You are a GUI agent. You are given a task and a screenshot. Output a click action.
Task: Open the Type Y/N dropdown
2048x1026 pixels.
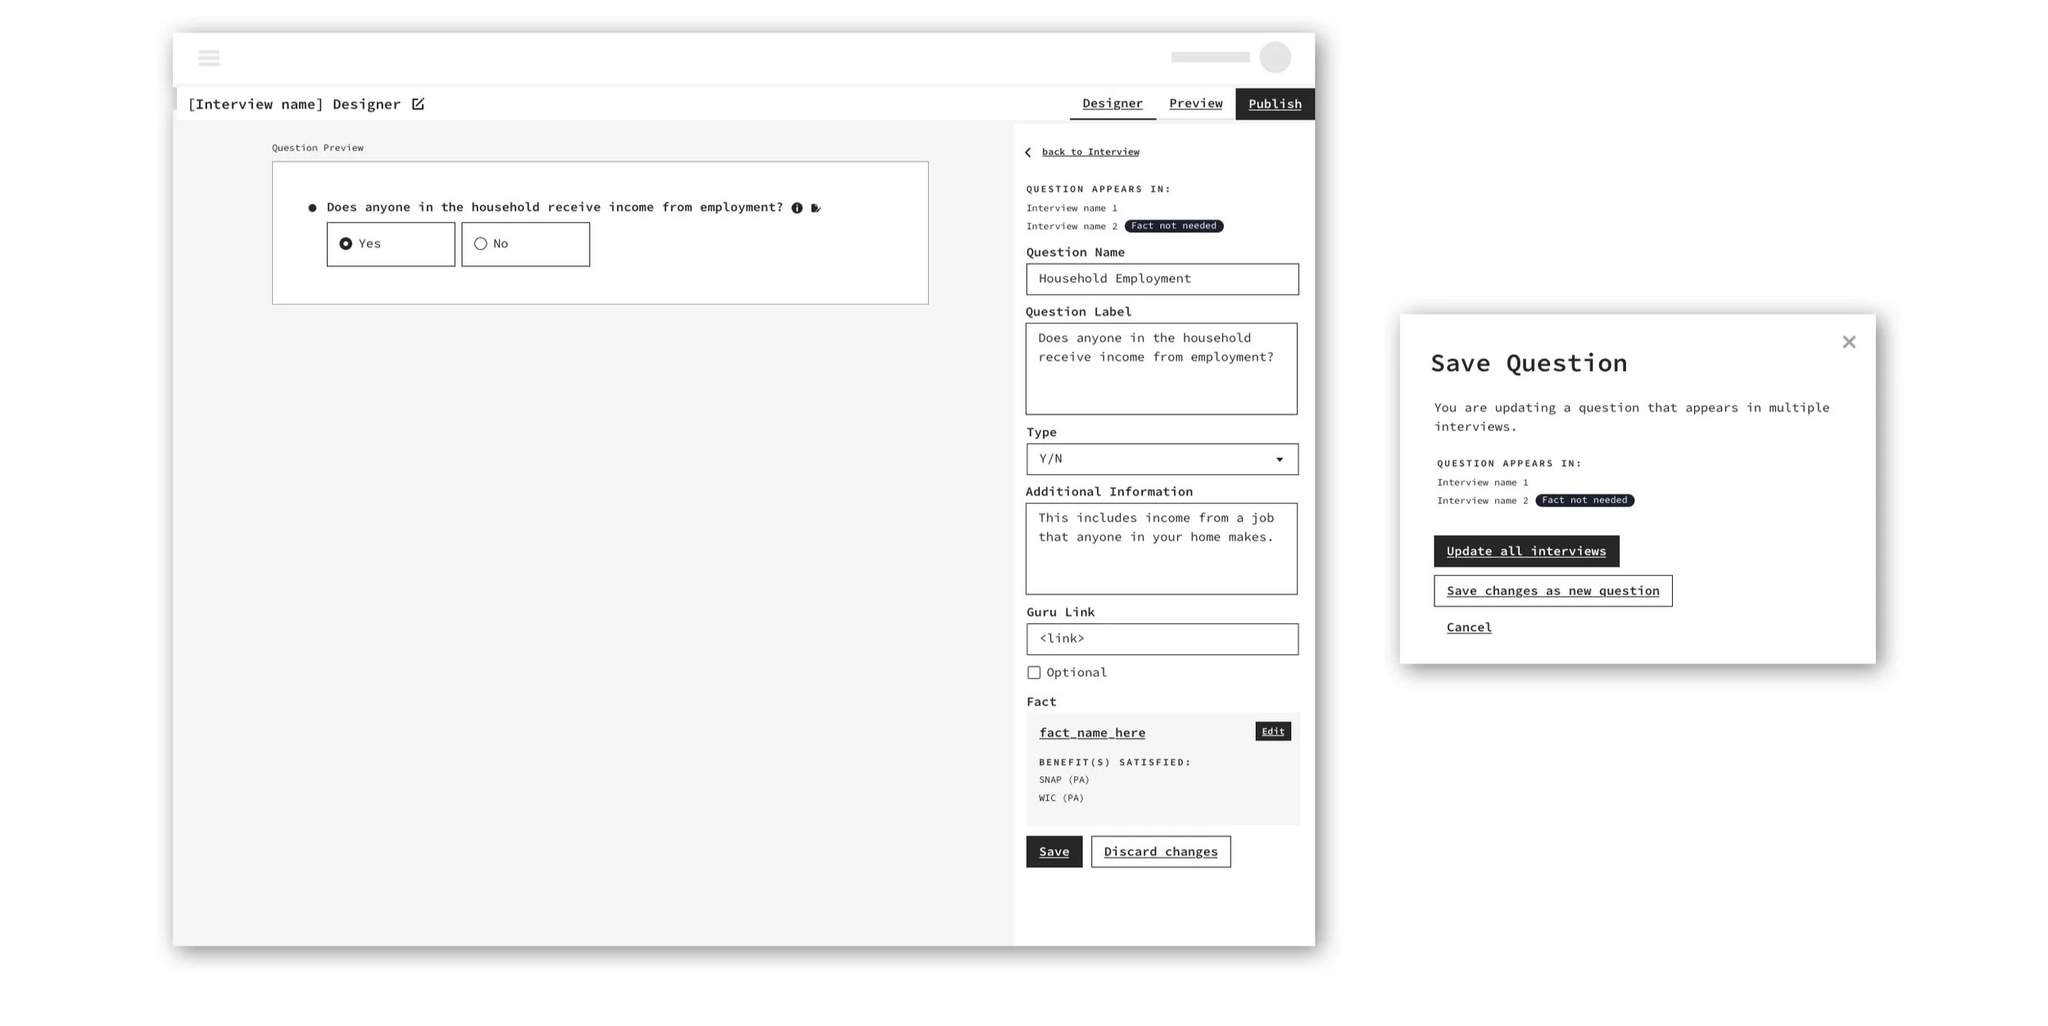coord(1162,459)
